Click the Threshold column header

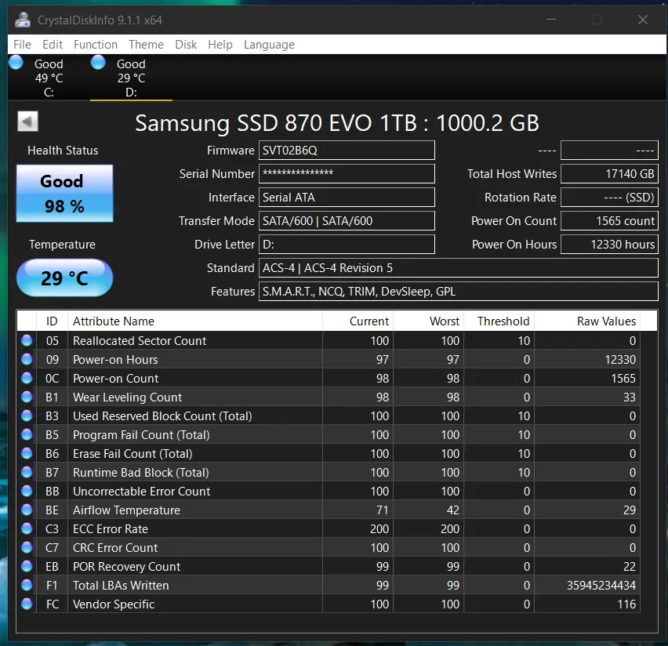click(x=499, y=321)
